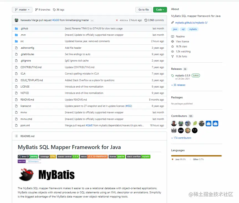Click the file icon beside ICLA

(x=16, y=74)
